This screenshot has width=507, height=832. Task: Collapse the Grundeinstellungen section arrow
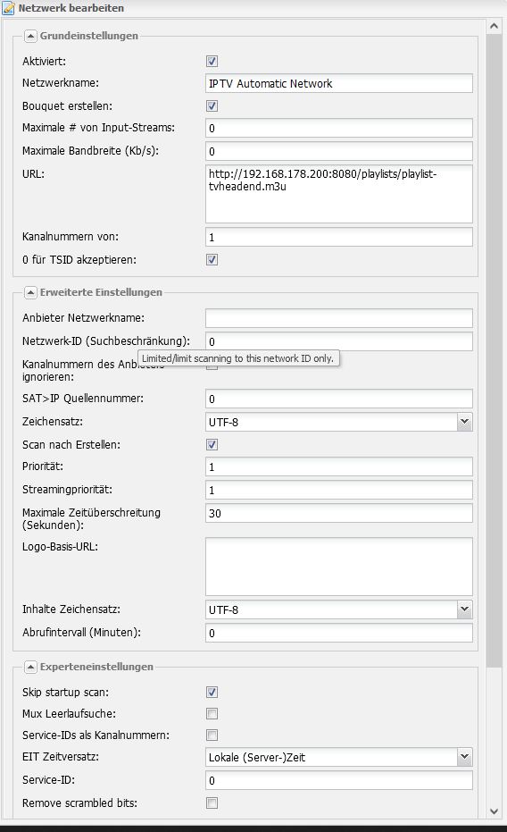point(30,36)
